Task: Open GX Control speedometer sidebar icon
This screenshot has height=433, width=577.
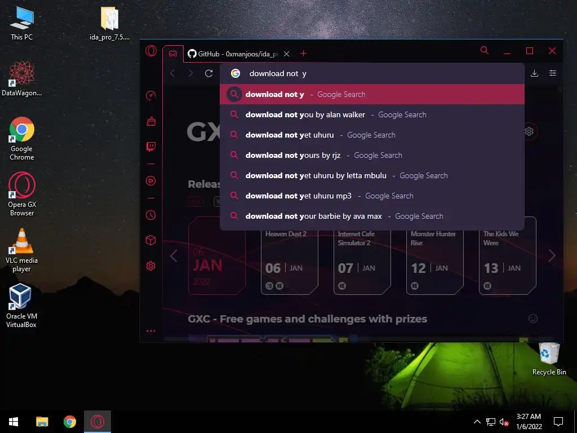Action: 151,96
